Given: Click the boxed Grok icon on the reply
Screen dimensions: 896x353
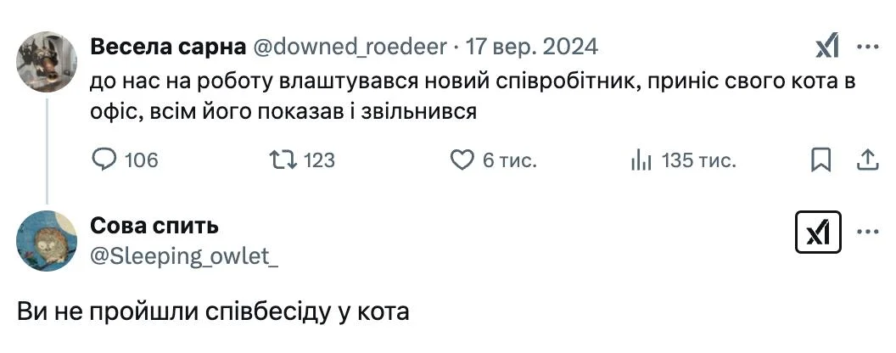Looking at the screenshot, I should click(x=818, y=232).
